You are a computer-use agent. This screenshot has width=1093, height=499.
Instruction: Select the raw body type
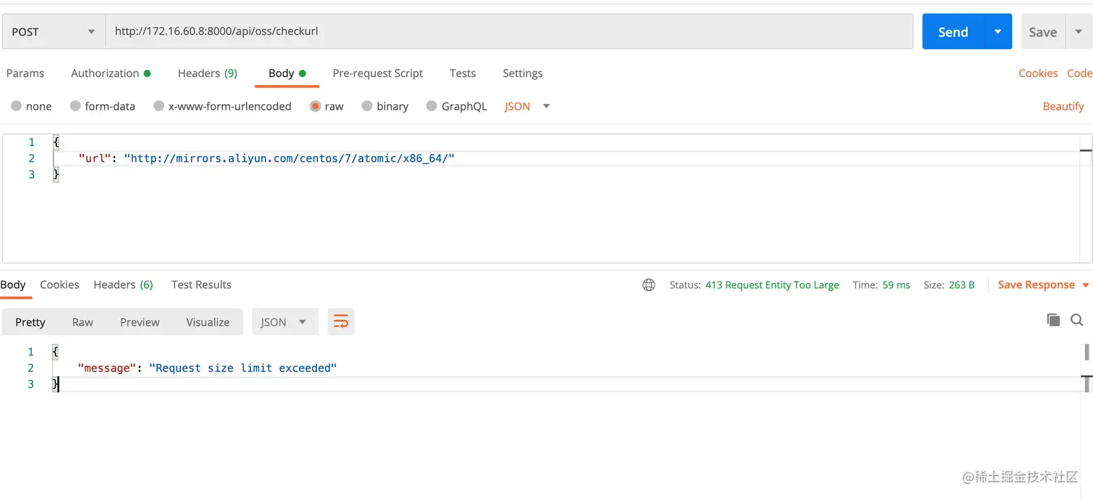pyautogui.click(x=327, y=106)
